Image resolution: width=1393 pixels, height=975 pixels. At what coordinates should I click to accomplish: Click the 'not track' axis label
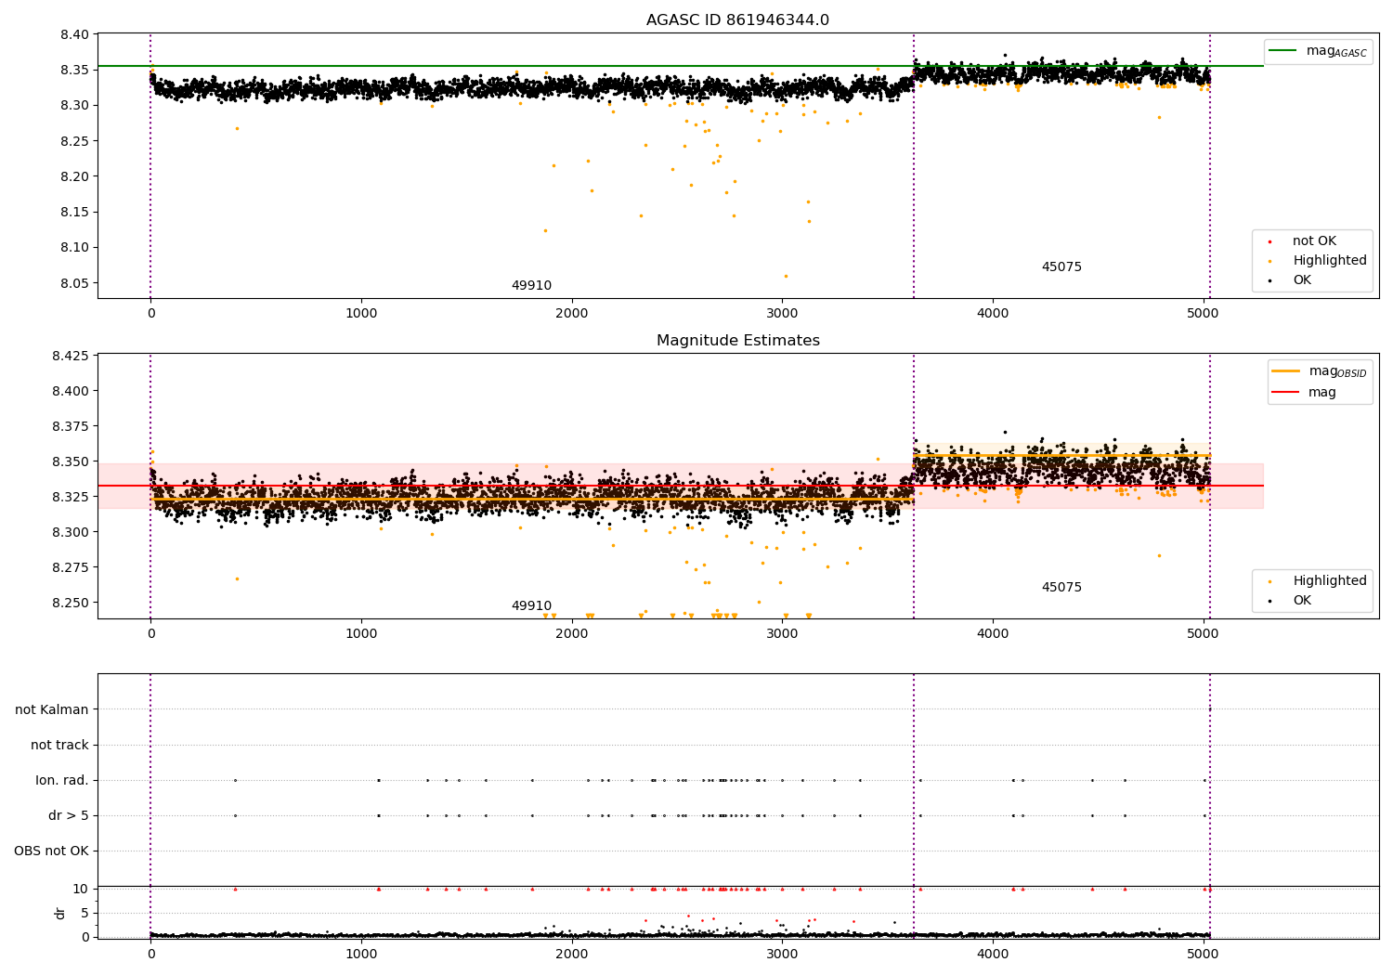[59, 746]
